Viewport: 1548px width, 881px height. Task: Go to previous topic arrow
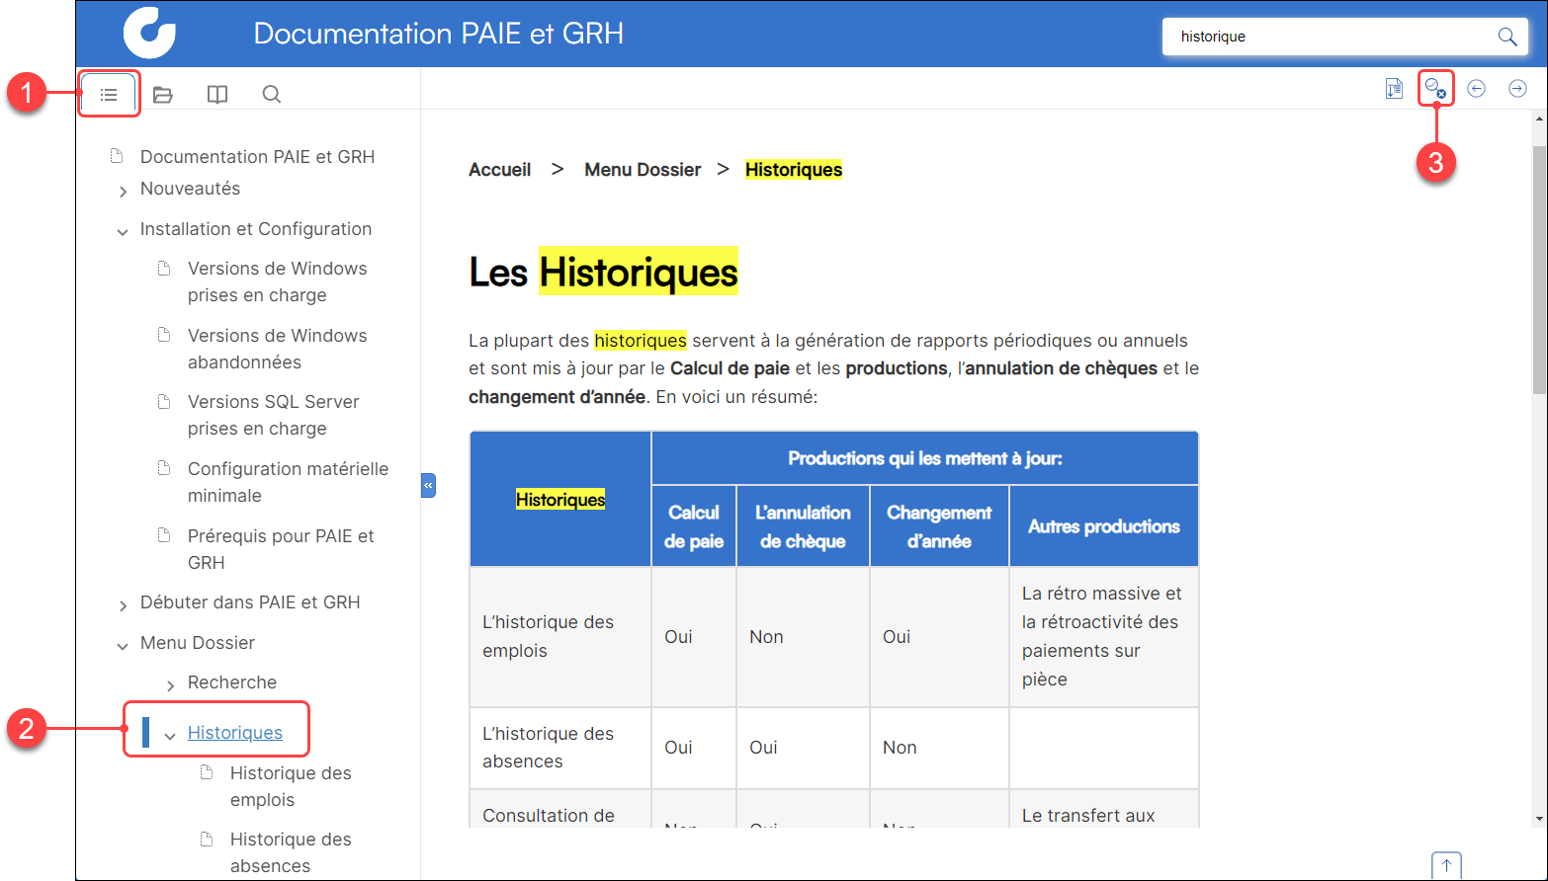1476,89
